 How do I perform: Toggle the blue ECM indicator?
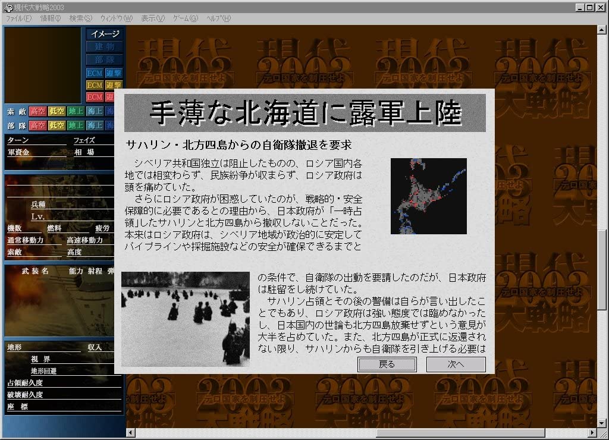(x=95, y=73)
